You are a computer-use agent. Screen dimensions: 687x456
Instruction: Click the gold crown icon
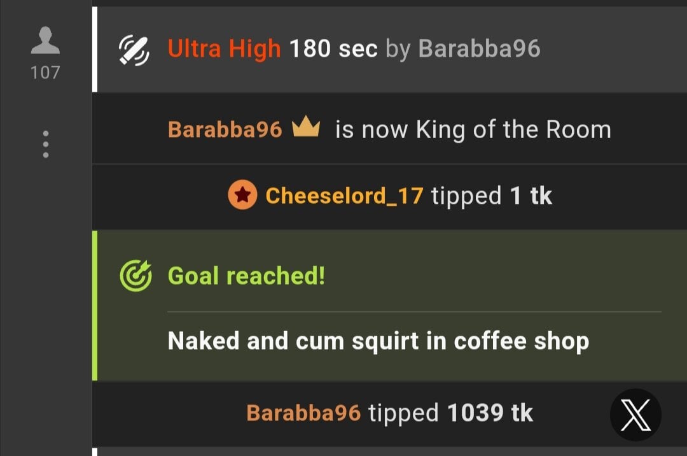pos(306,126)
